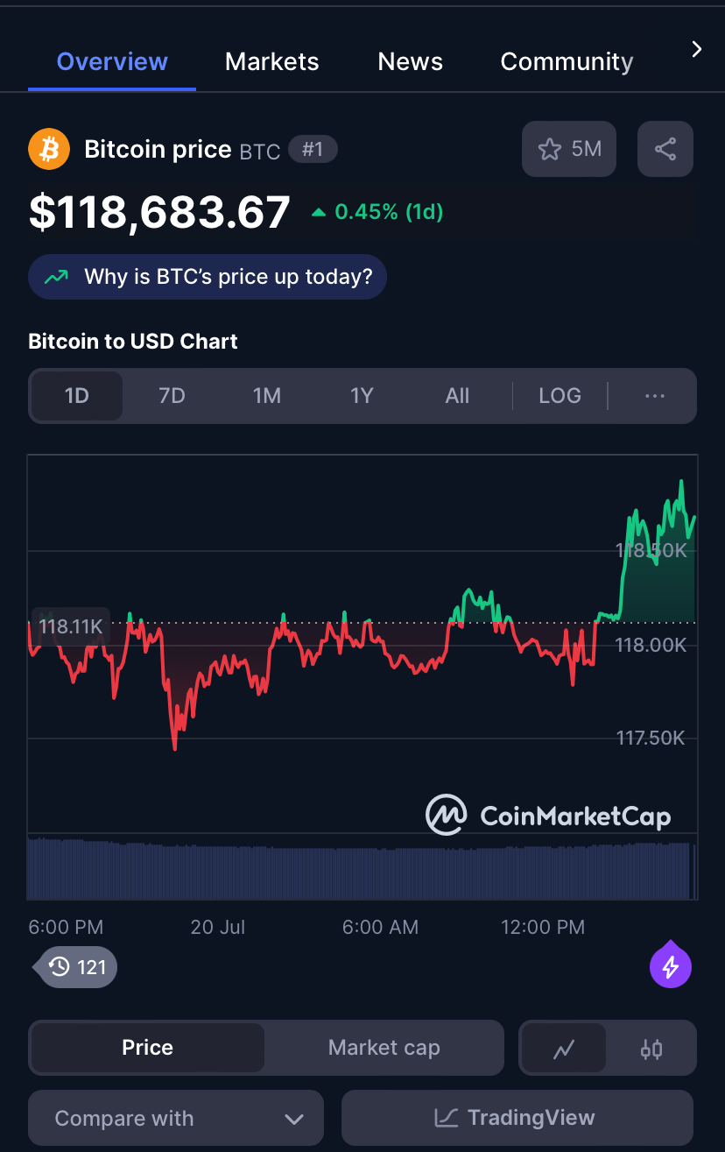Click the Bitcoin orange logo icon
Viewport: 725px width, 1152px height.
(49, 149)
